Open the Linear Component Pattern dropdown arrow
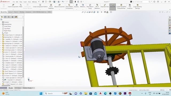Viewport: 171px width, 96px height. point(40,10)
